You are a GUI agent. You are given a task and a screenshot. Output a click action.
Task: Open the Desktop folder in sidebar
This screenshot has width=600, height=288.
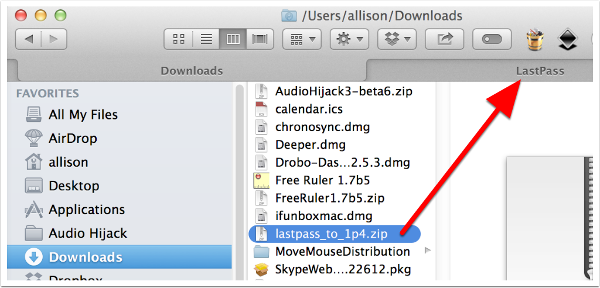pos(73,186)
